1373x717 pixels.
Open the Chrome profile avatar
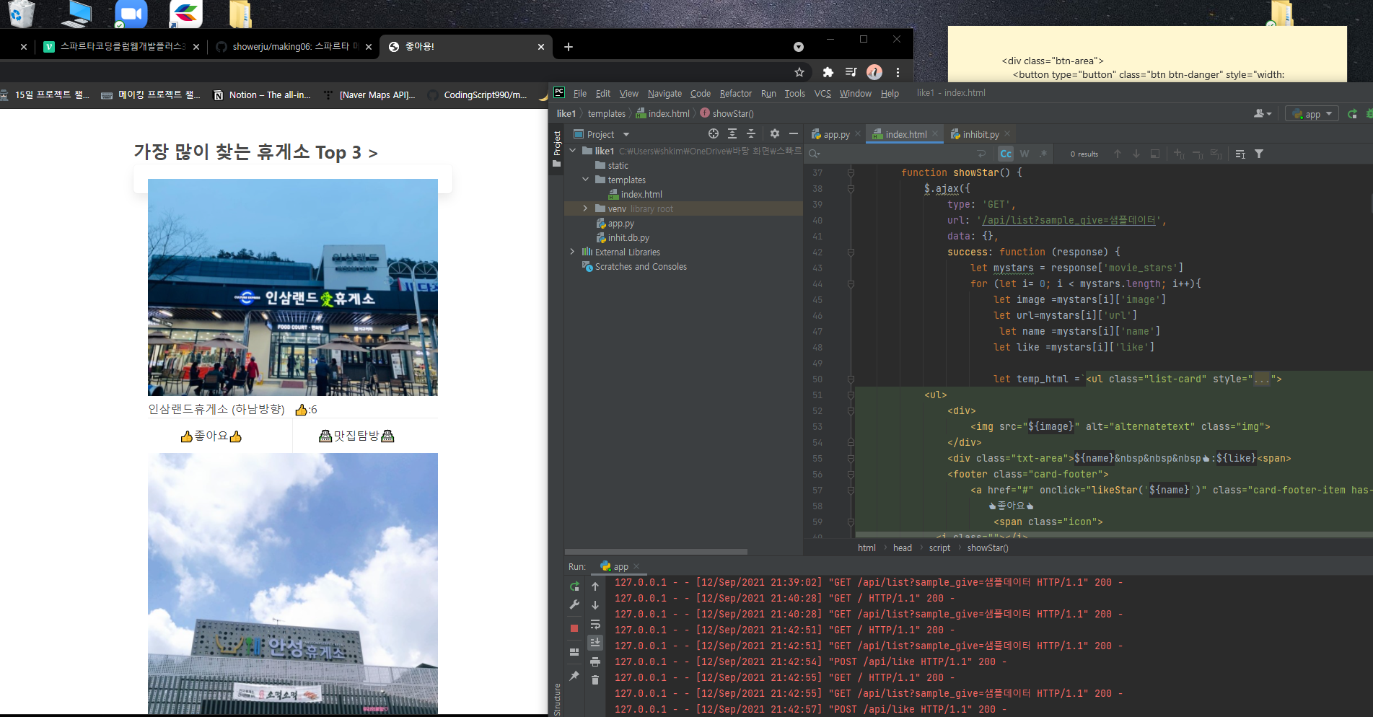pos(874,72)
